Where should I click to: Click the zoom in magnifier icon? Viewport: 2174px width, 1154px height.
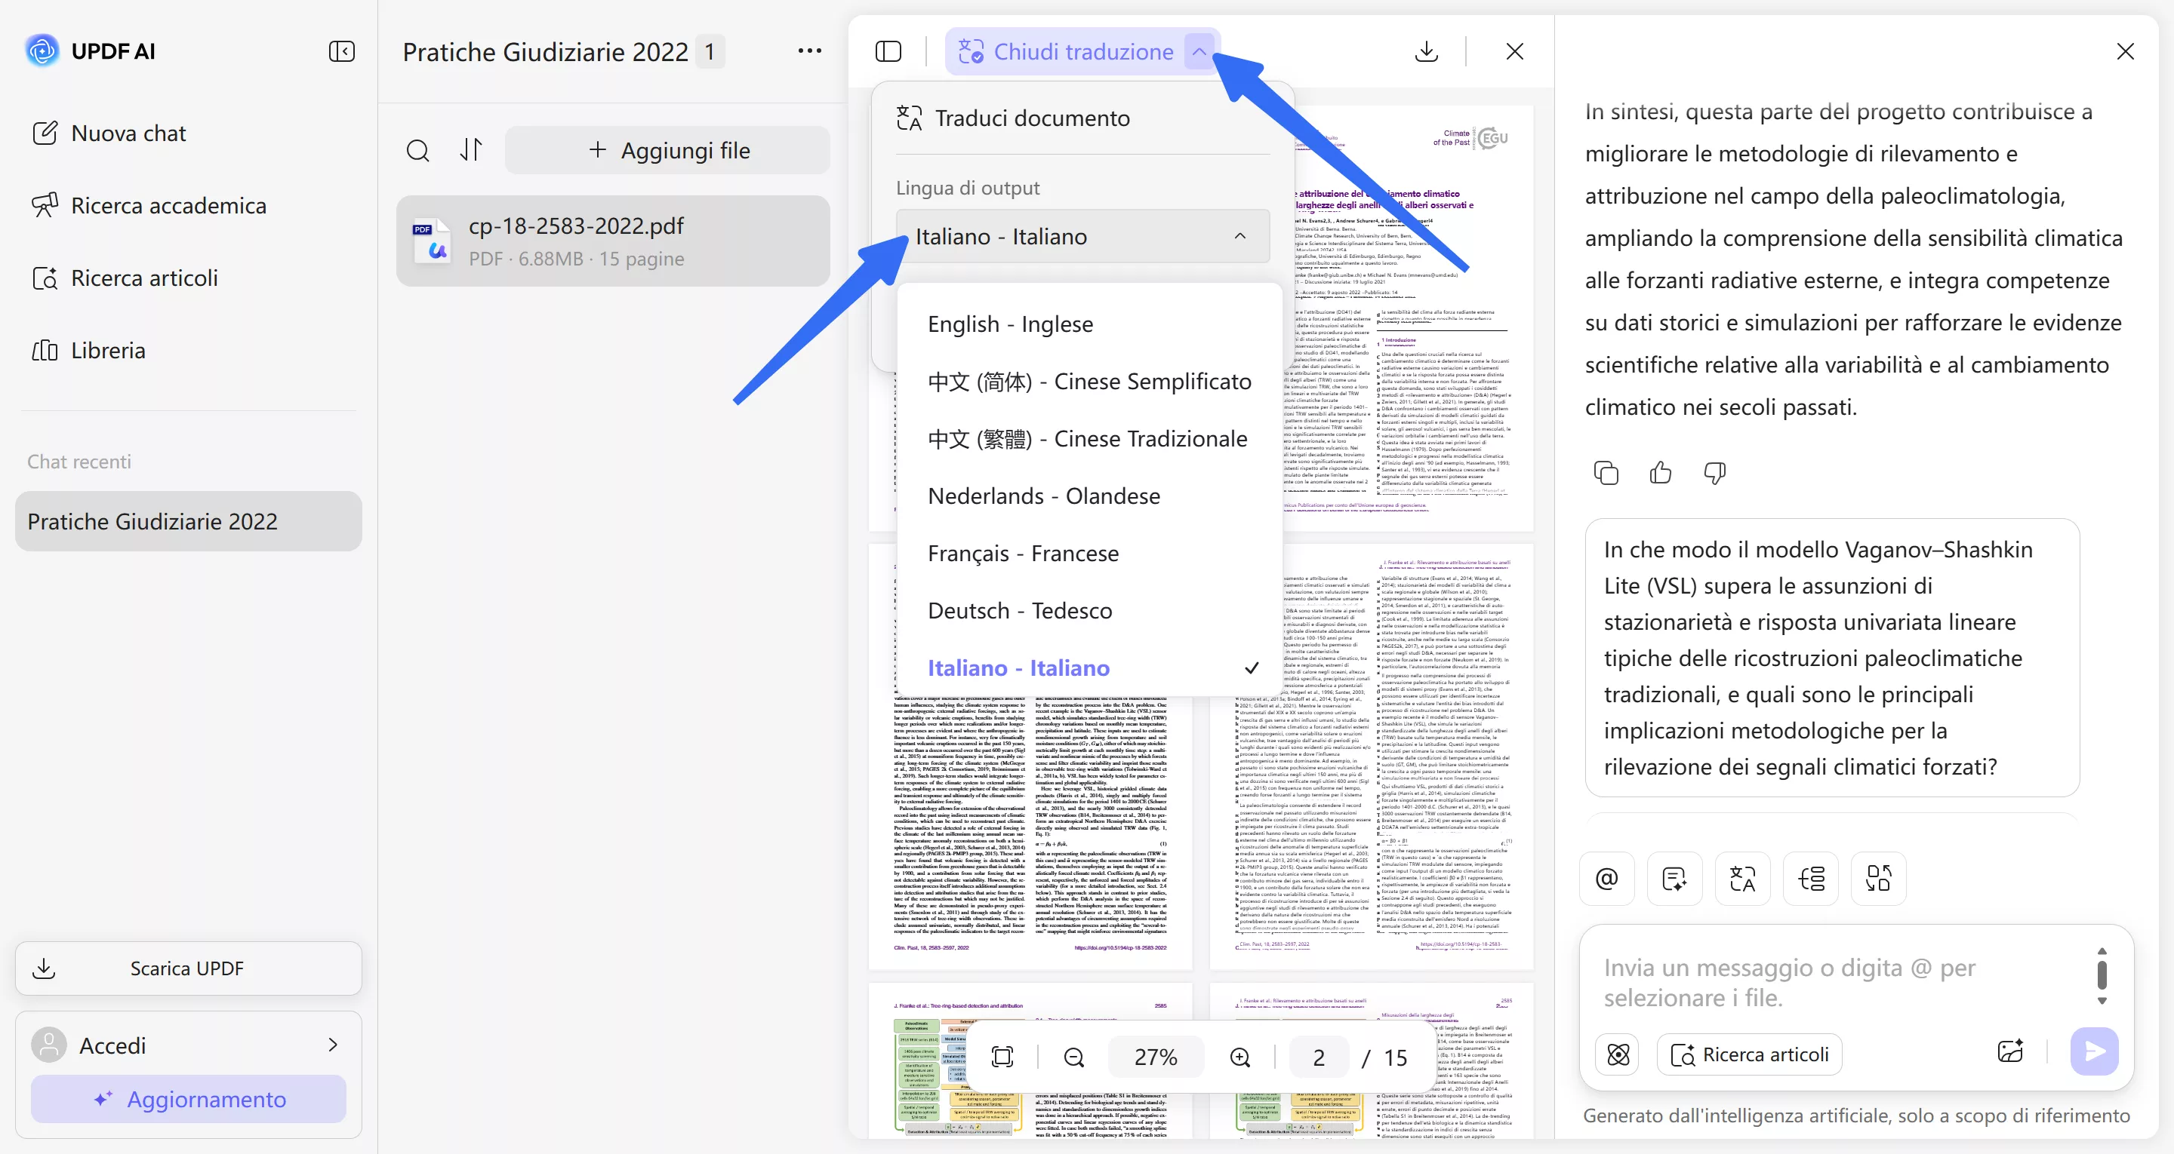pyautogui.click(x=1239, y=1057)
